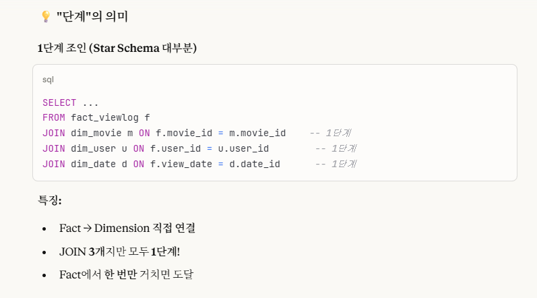
Task: Click the comment after the dim_date join
Action: 336,163
